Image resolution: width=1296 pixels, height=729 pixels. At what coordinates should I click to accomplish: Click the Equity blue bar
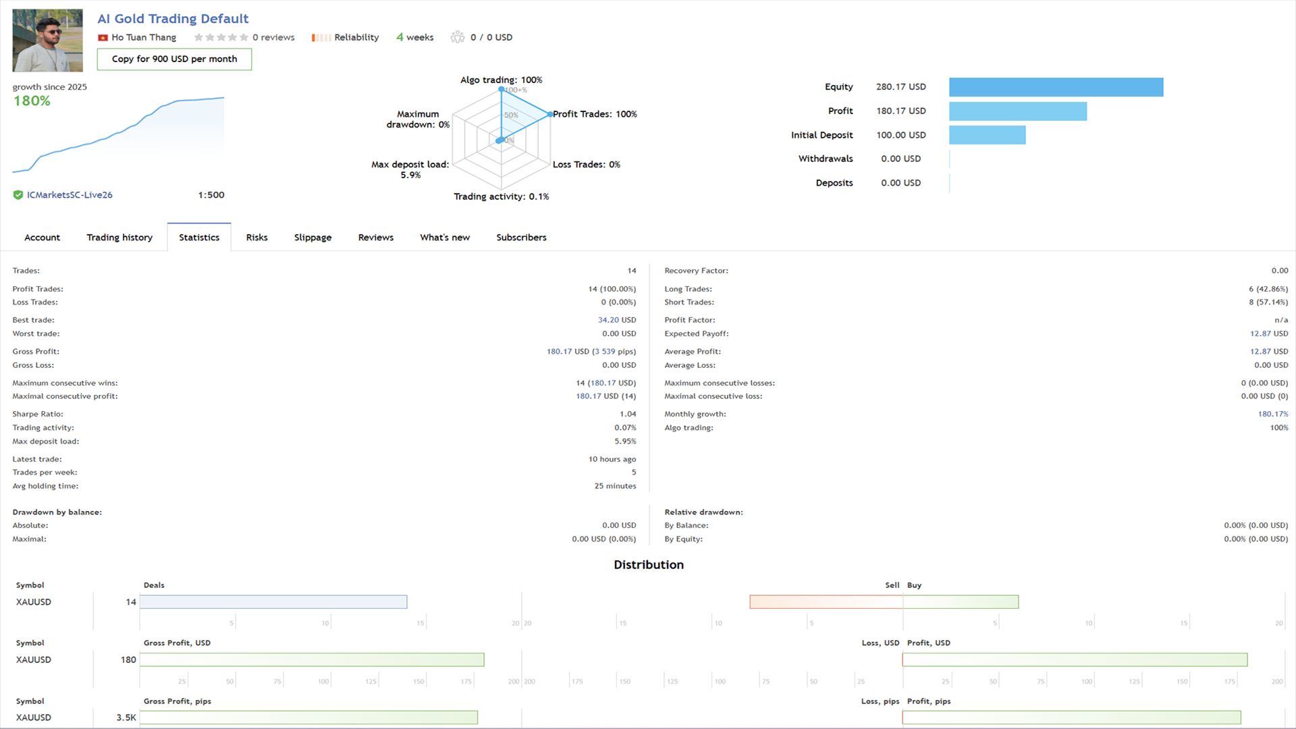[1056, 87]
